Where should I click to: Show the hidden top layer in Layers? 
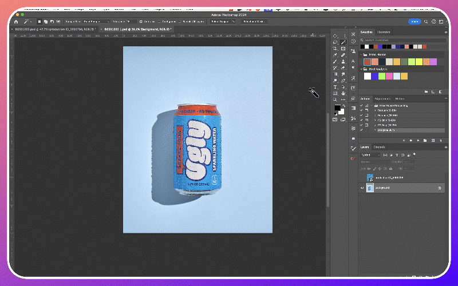point(362,177)
